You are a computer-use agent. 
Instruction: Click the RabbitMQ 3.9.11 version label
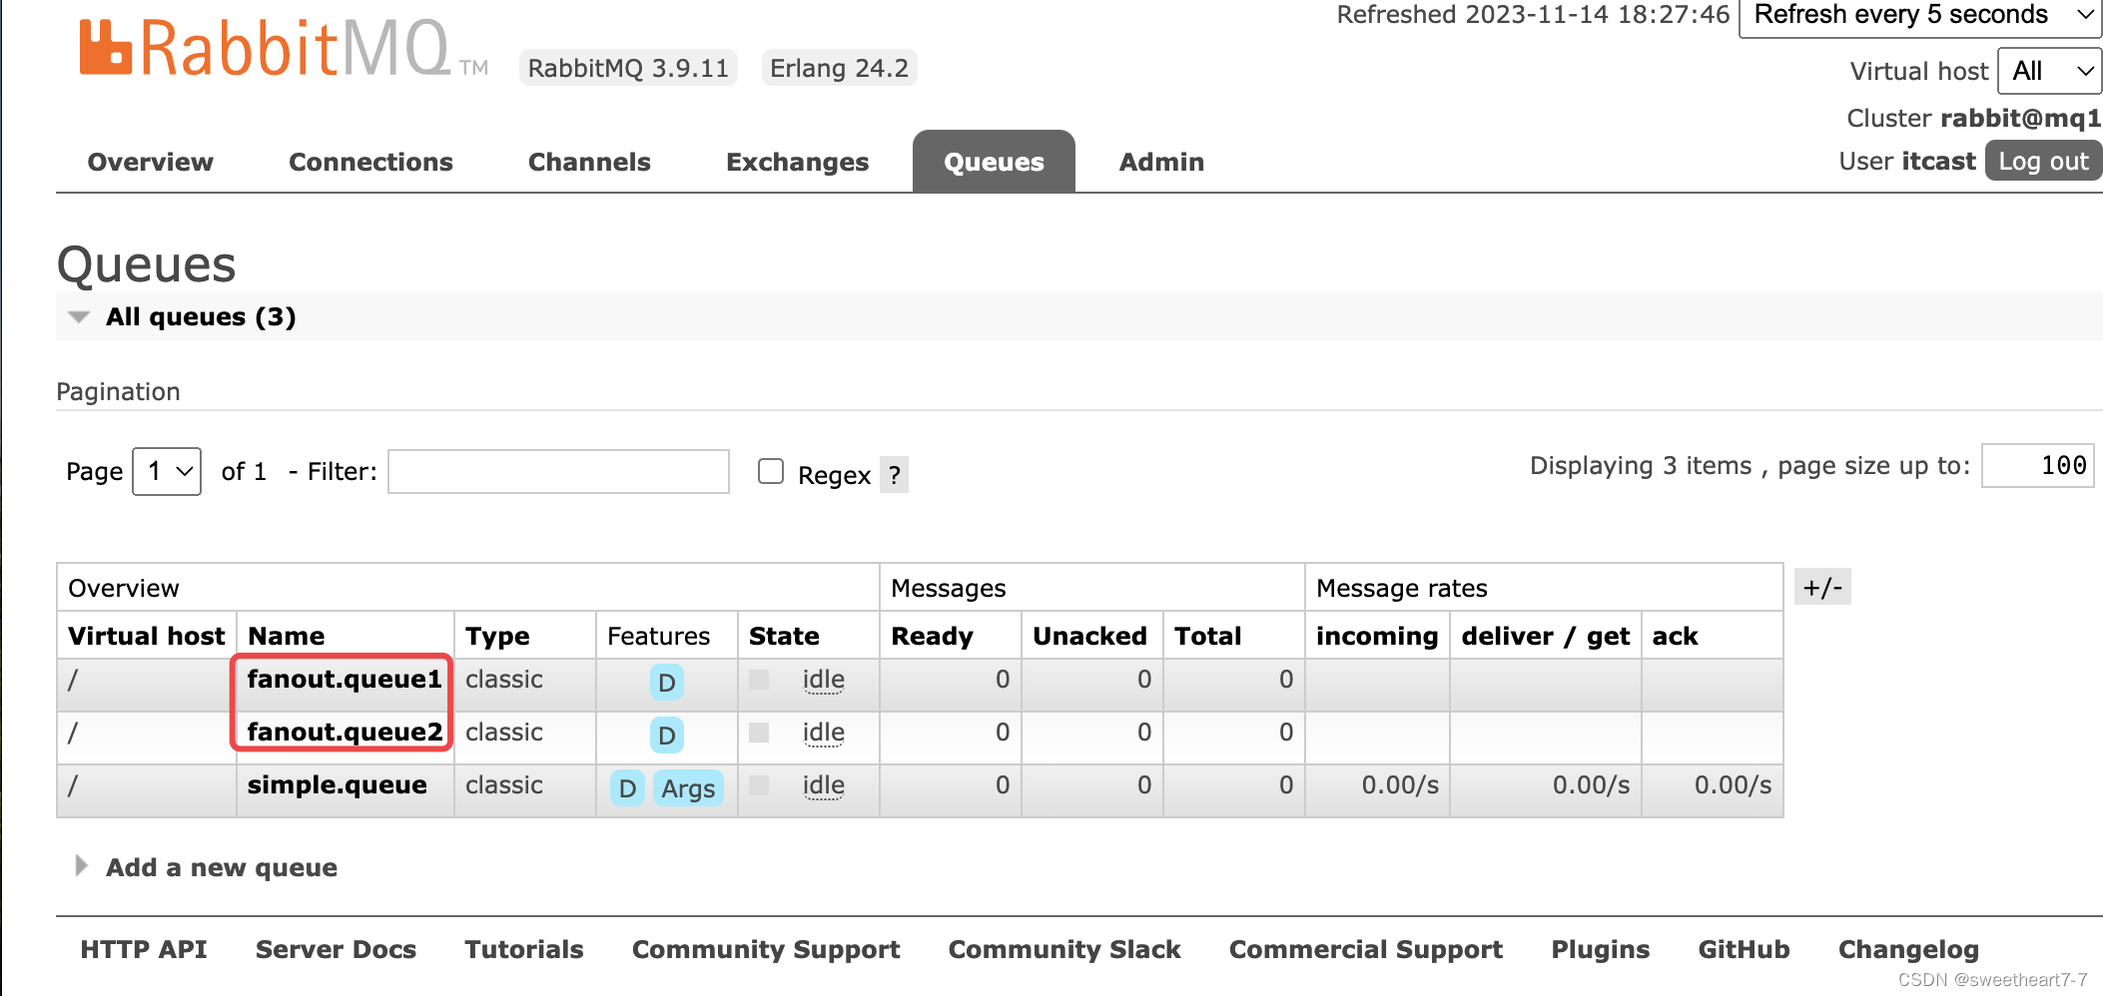click(x=628, y=68)
